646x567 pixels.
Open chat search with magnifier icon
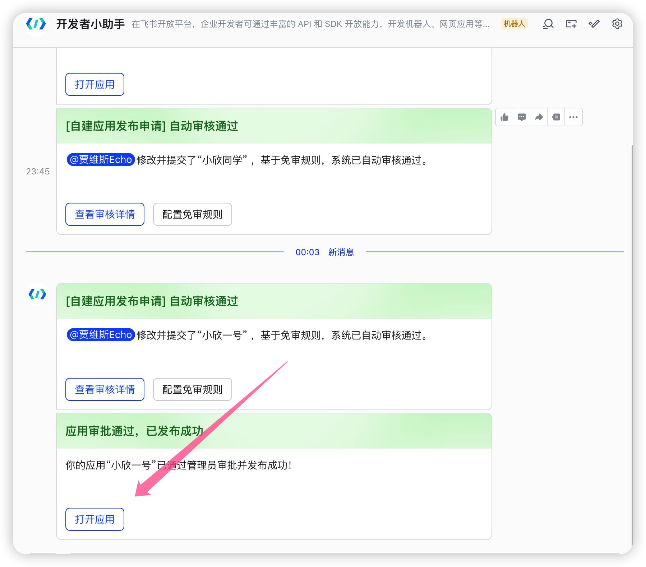(x=548, y=24)
